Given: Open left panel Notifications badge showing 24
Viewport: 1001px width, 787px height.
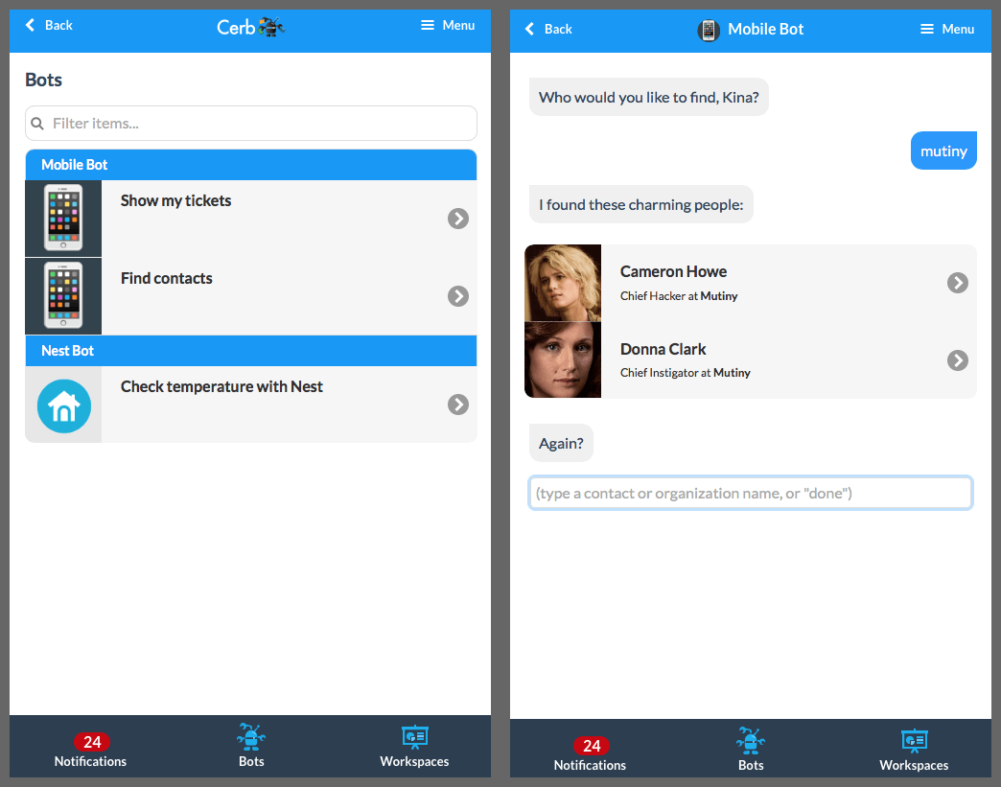Looking at the screenshot, I should point(92,742).
